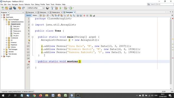Click the Comment editor icon
The width and height of the screenshot is (174, 98).
point(91,16)
